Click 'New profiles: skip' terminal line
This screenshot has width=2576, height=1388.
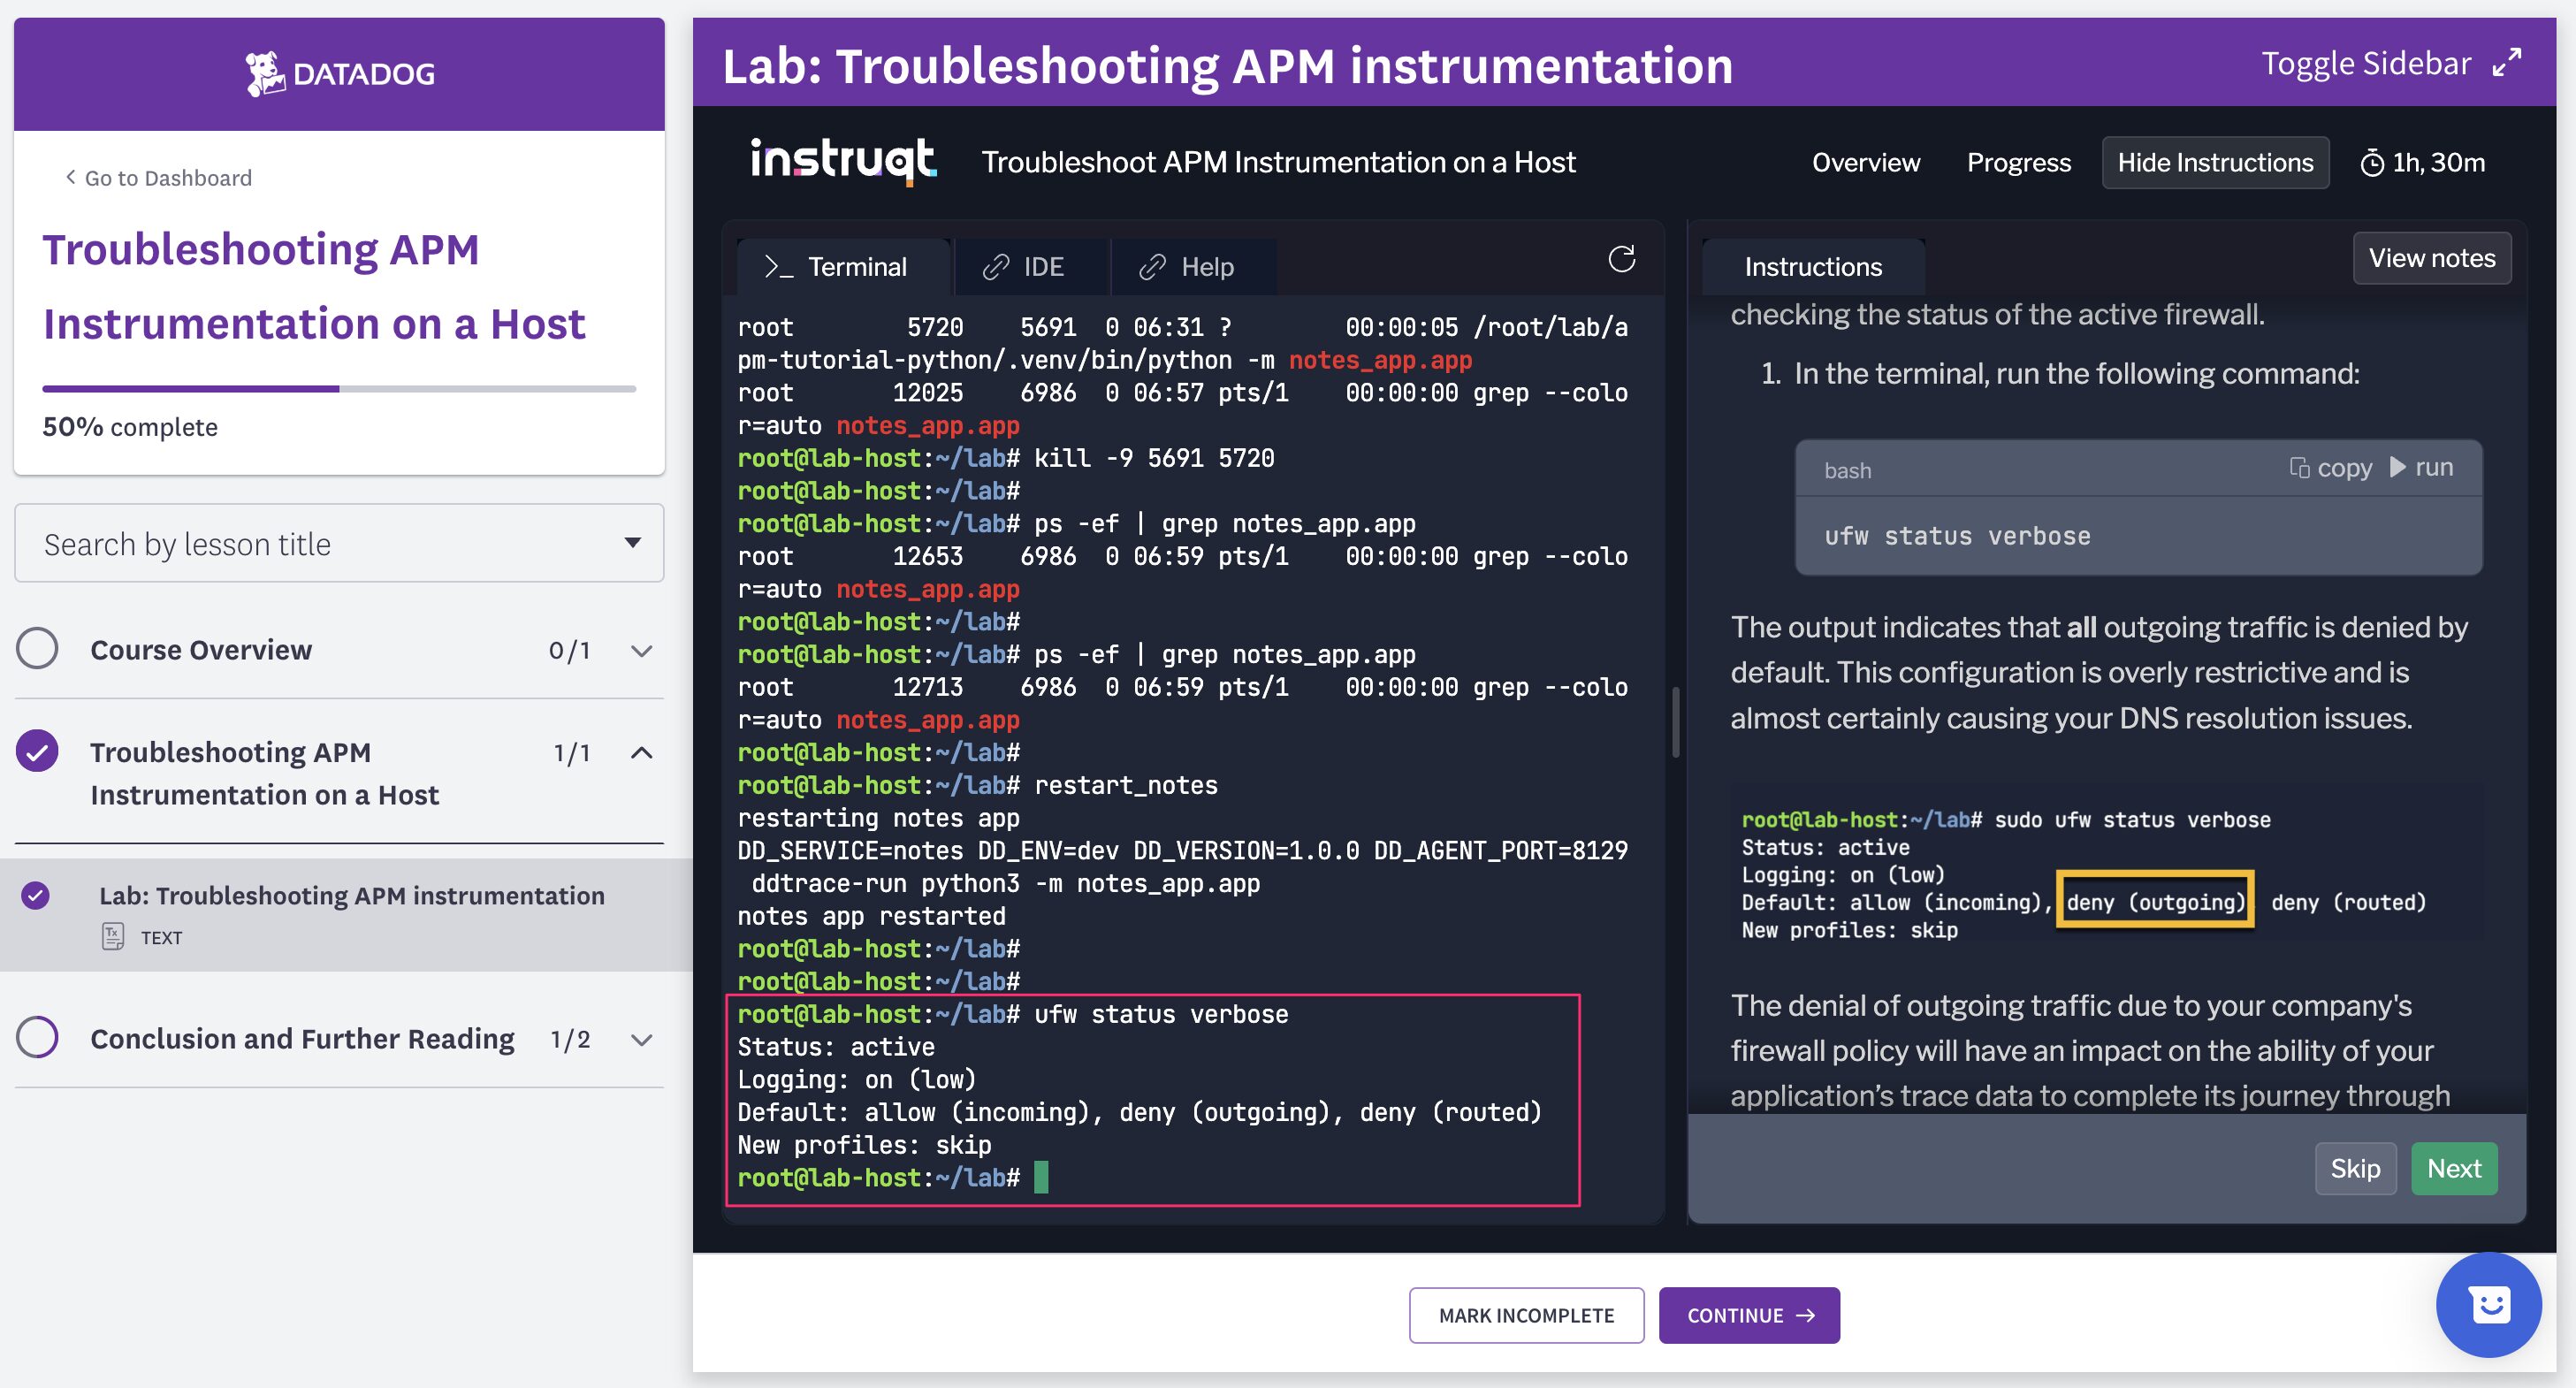(865, 1145)
